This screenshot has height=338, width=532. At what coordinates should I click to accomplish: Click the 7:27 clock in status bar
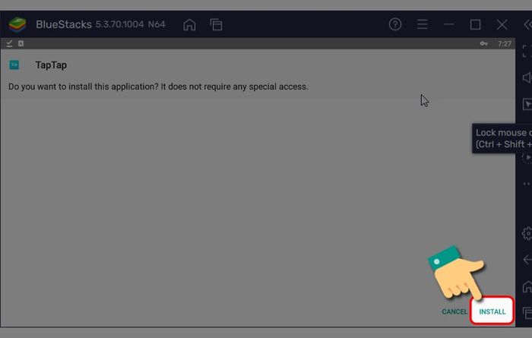click(504, 44)
